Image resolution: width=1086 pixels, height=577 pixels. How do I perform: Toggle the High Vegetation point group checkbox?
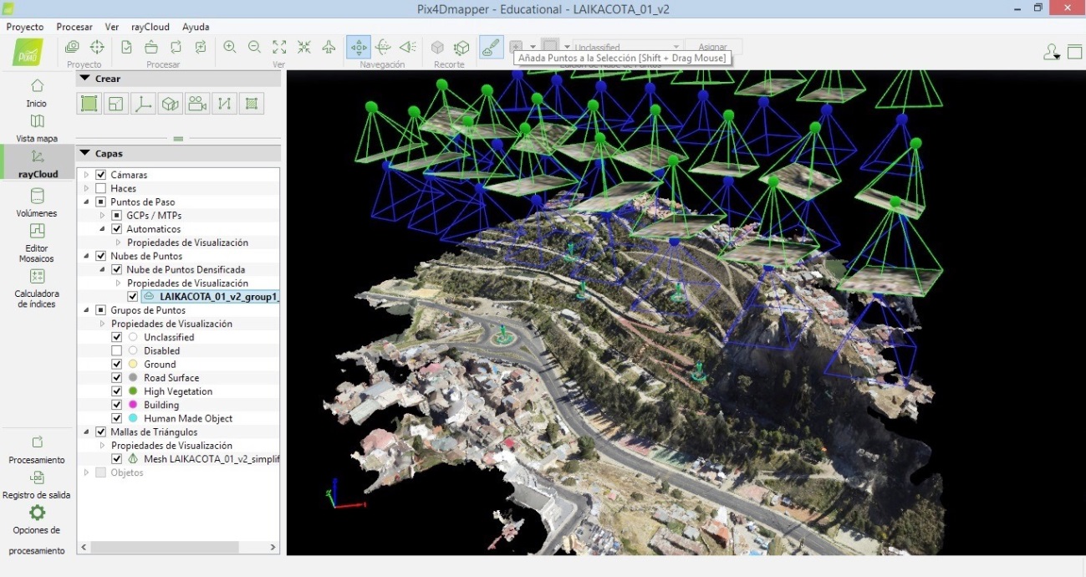(117, 391)
